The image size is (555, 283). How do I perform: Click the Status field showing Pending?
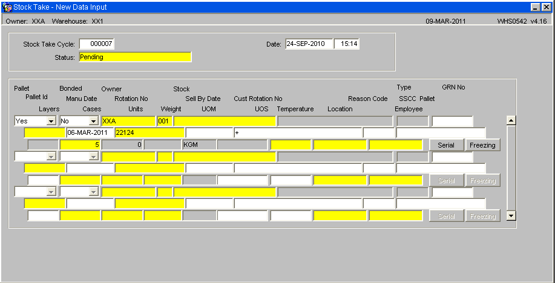(x=135, y=57)
